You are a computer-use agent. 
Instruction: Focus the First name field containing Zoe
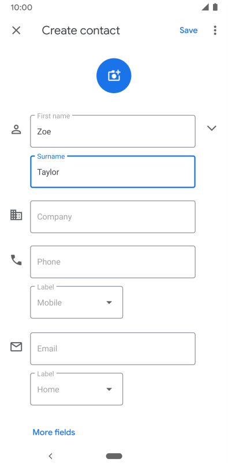[113, 131]
